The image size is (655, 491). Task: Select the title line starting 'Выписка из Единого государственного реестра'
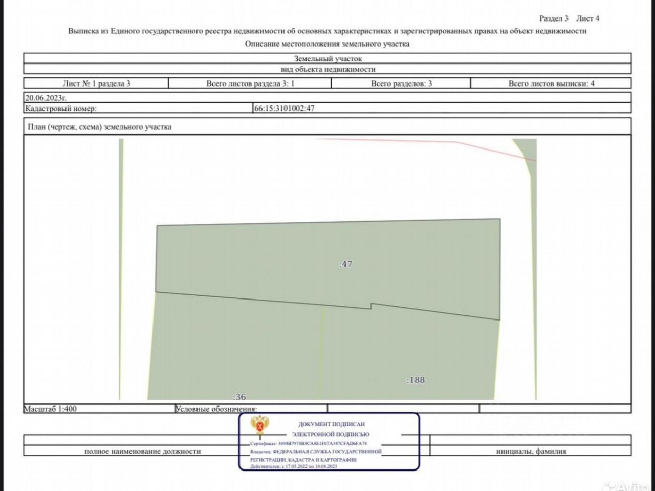(x=327, y=31)
